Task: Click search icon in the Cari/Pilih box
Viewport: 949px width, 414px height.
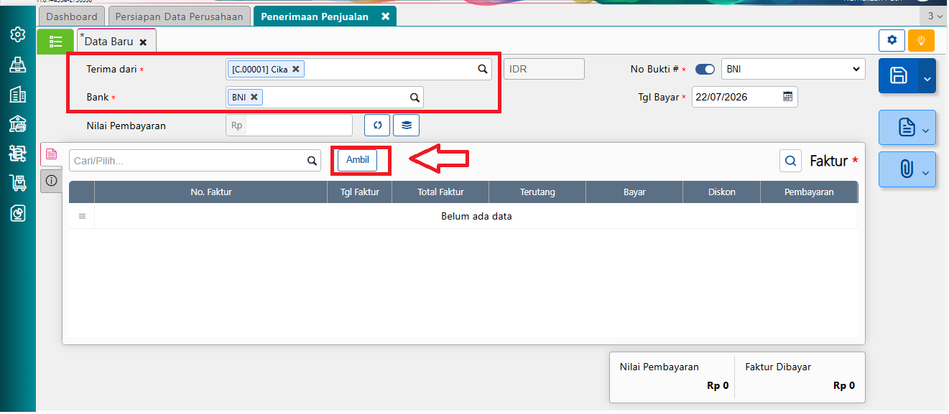Action: [312, 161]
